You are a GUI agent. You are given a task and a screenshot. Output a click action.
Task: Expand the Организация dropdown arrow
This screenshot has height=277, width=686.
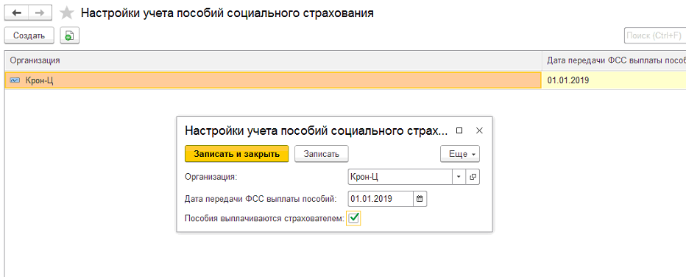tap(459, 177)
